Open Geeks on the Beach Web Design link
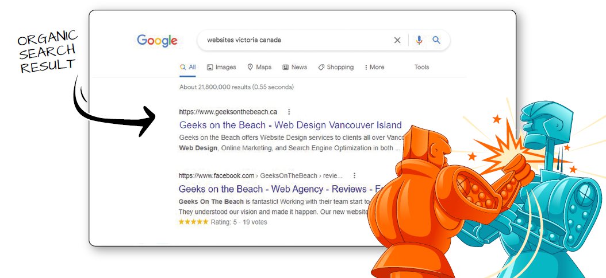This screenshot has width=606, height=278. [290, 125]
